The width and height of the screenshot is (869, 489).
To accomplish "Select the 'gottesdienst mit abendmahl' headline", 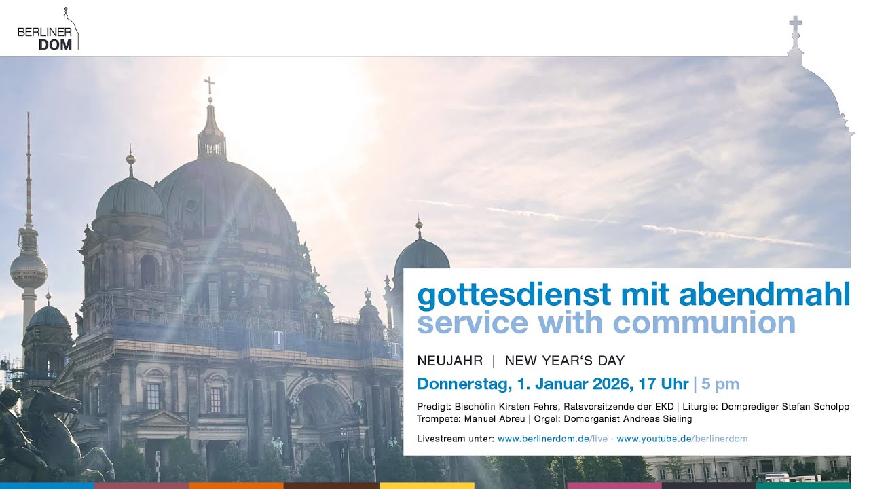I will [633, 295].
